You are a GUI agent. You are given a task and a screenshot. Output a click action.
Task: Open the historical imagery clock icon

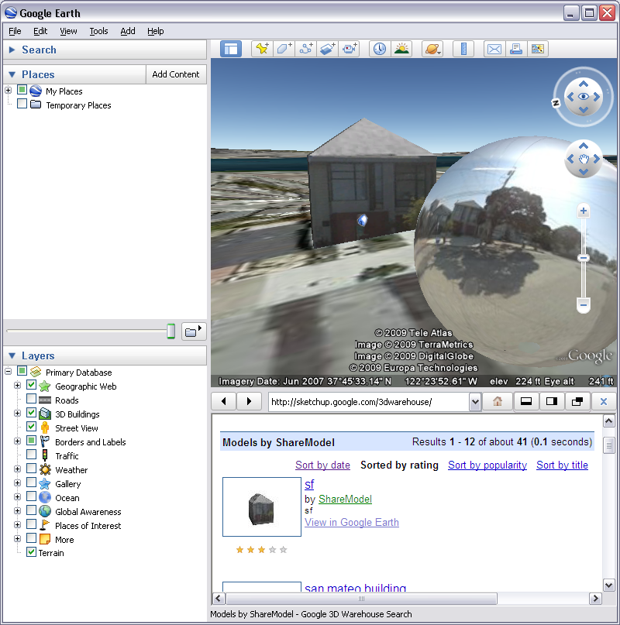coord(380,49)
